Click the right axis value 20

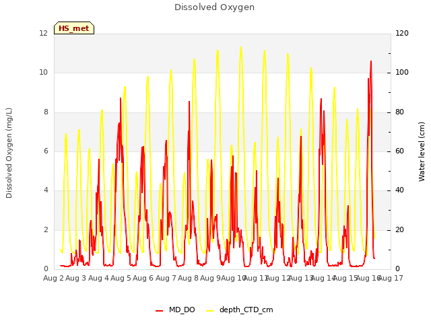coord(399,230)
